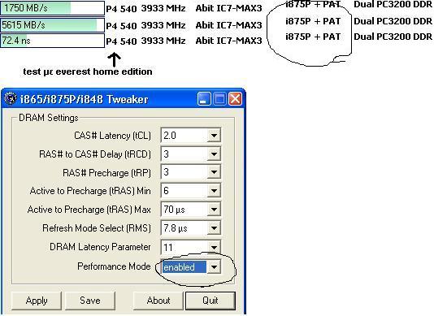Quit the Tweaker application
The width and height of the screenshot is (434, 316).
(x=210, y=301)
